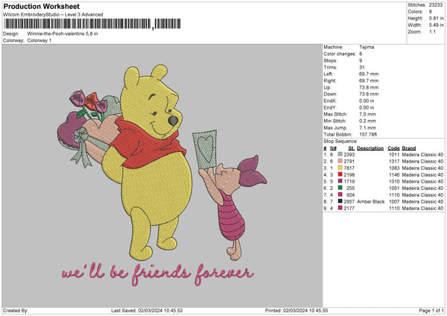The height and width of the screenshot is (316, 447).
Task: Click thread code 1083 in stop row 3
Action: pyautogui.click(x=394, y=168)
